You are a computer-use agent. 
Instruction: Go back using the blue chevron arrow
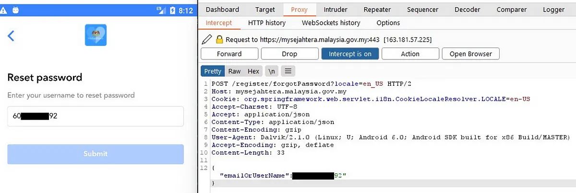[11, 35]
